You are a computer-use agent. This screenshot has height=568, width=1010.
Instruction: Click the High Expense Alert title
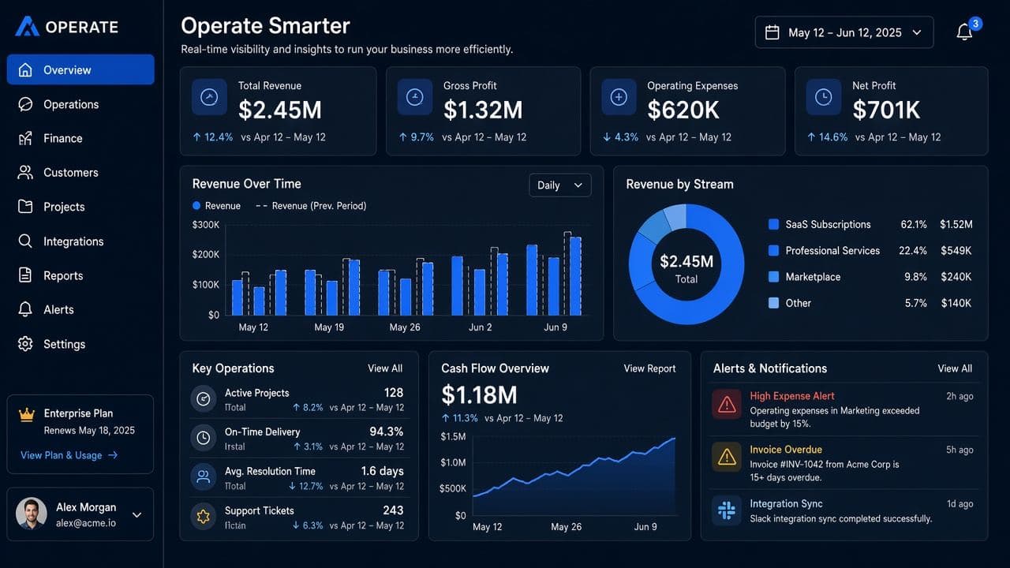point(791,396)
